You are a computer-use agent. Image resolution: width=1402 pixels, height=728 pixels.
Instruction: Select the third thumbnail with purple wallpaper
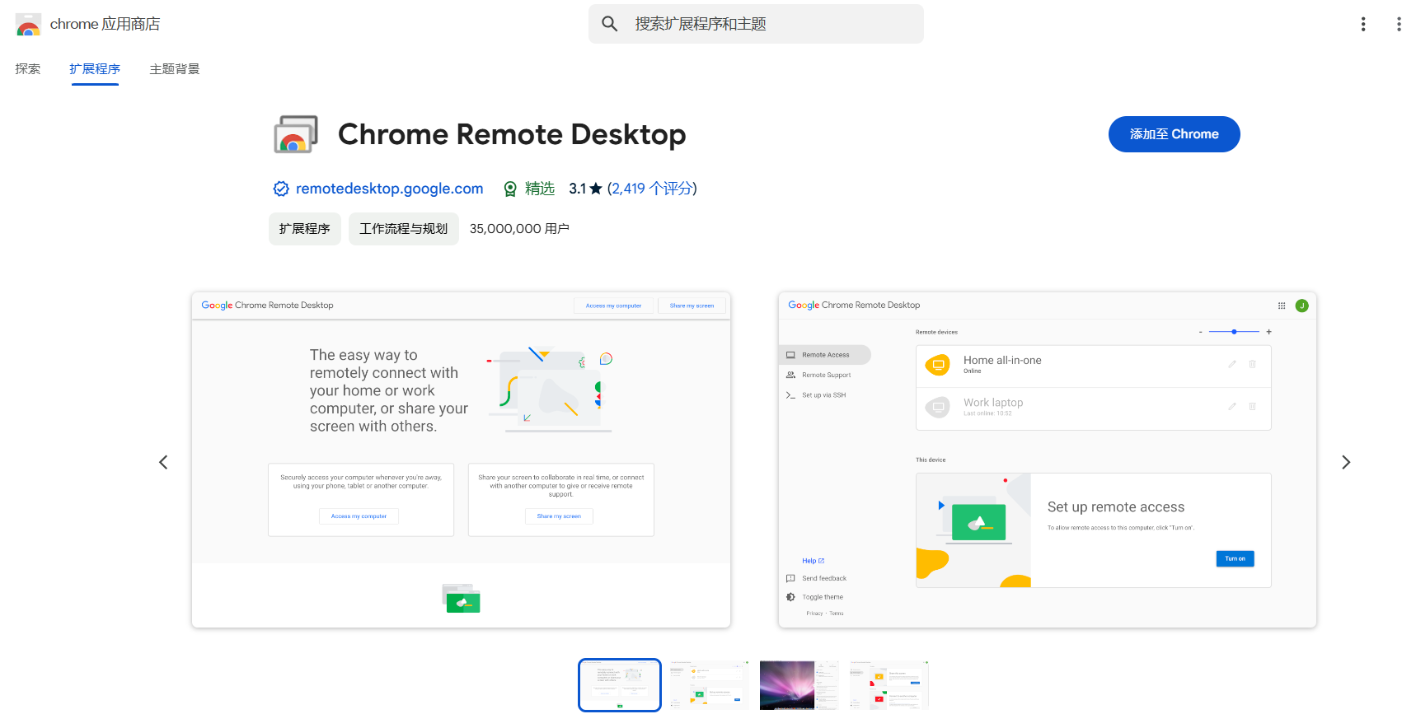click(x=799, y=685)
